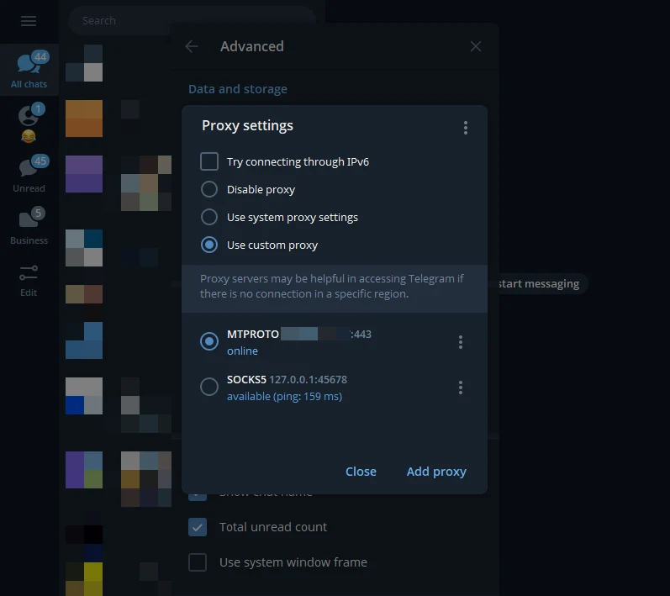670x596 pixels.
Task: Open Proxy settings three-dot menu
Action: 466,127
